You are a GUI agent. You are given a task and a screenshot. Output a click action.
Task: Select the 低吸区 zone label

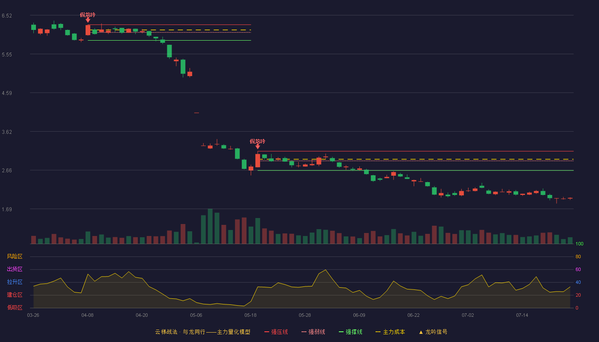pos(15,308)
